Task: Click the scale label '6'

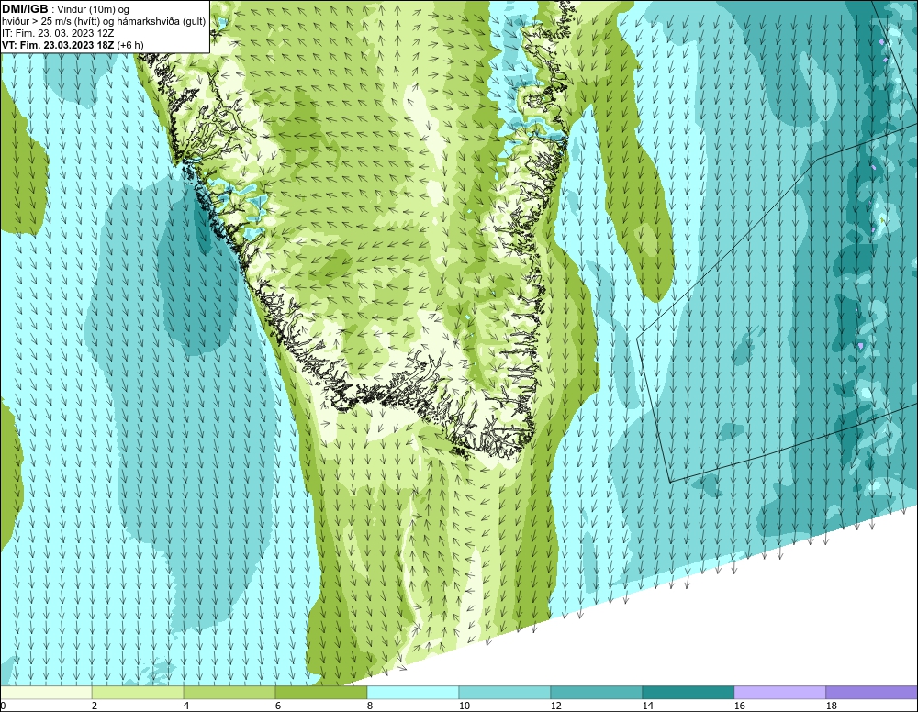Action: click(278, 706)
